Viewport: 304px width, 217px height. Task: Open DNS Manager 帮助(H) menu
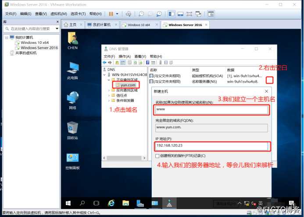(156, 56)
